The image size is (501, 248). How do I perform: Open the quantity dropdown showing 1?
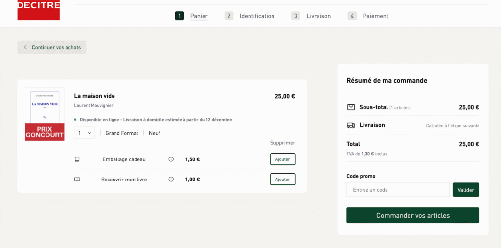click(84, 133)
